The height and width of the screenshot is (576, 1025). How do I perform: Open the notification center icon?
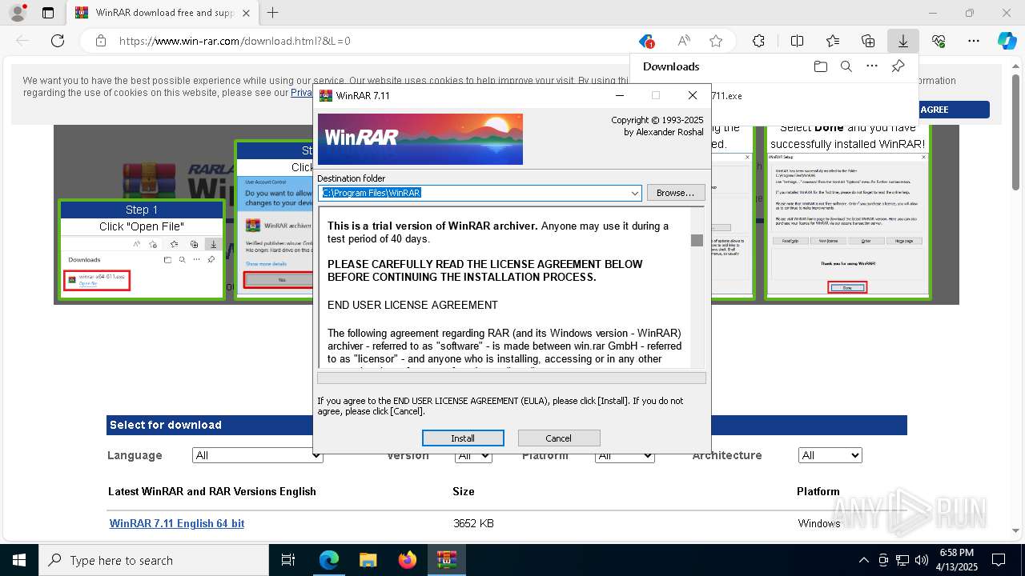pyautogui.click(x=999, y=560)
